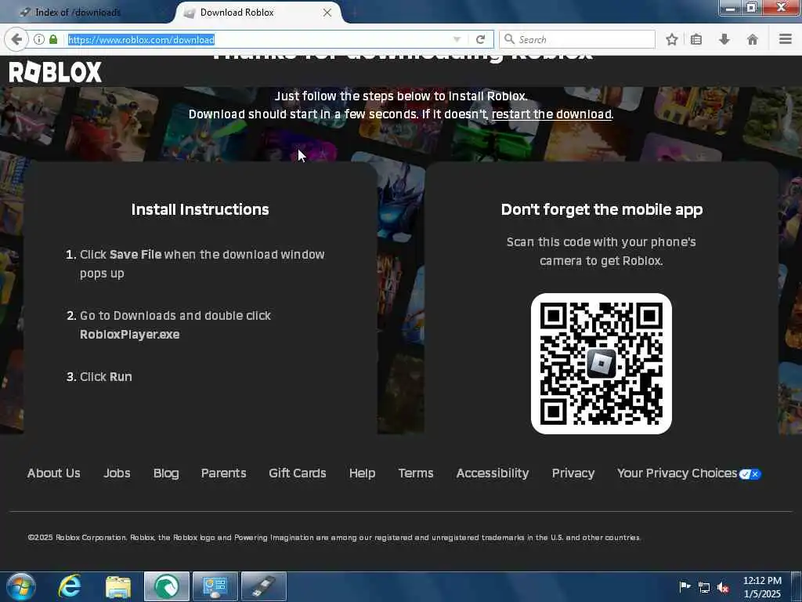Show bookmarks list icon in toolbar
802x602 pixels.
[696, 39]
